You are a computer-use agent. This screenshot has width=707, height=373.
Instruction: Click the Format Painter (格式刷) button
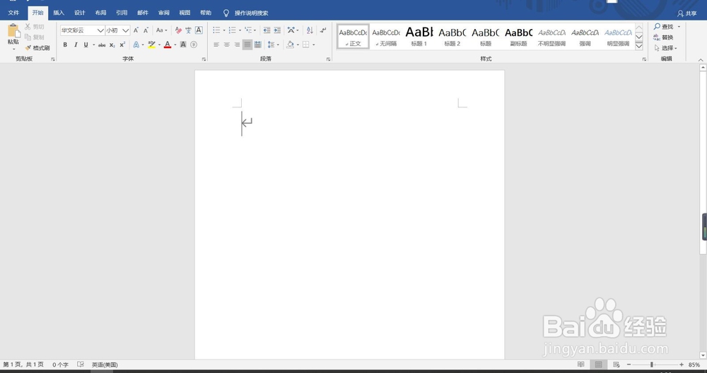point(37,48)
